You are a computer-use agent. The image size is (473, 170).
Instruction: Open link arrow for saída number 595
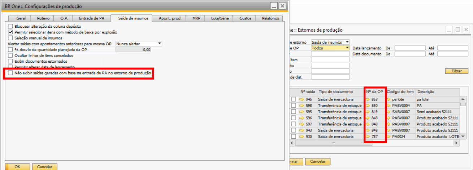click(303, 112)
